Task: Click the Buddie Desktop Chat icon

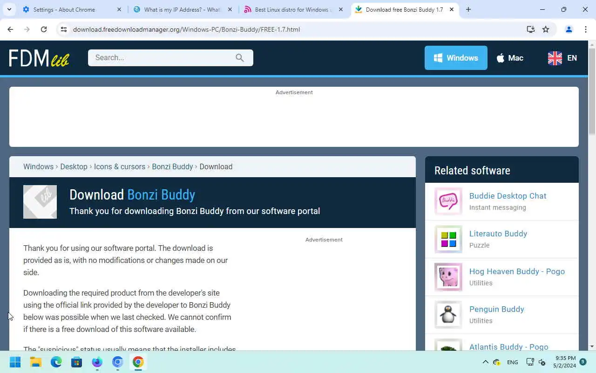Action: tap(448, 201)
